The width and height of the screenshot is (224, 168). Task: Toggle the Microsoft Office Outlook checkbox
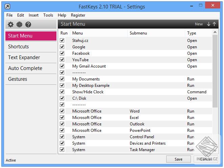point(62,124)
